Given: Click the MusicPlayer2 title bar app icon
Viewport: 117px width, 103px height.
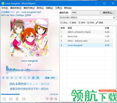Looking at the screenshot, I should tap(3, 4).
